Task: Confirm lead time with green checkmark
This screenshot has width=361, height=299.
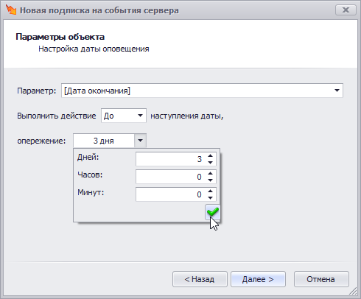Action: point(212,212)
